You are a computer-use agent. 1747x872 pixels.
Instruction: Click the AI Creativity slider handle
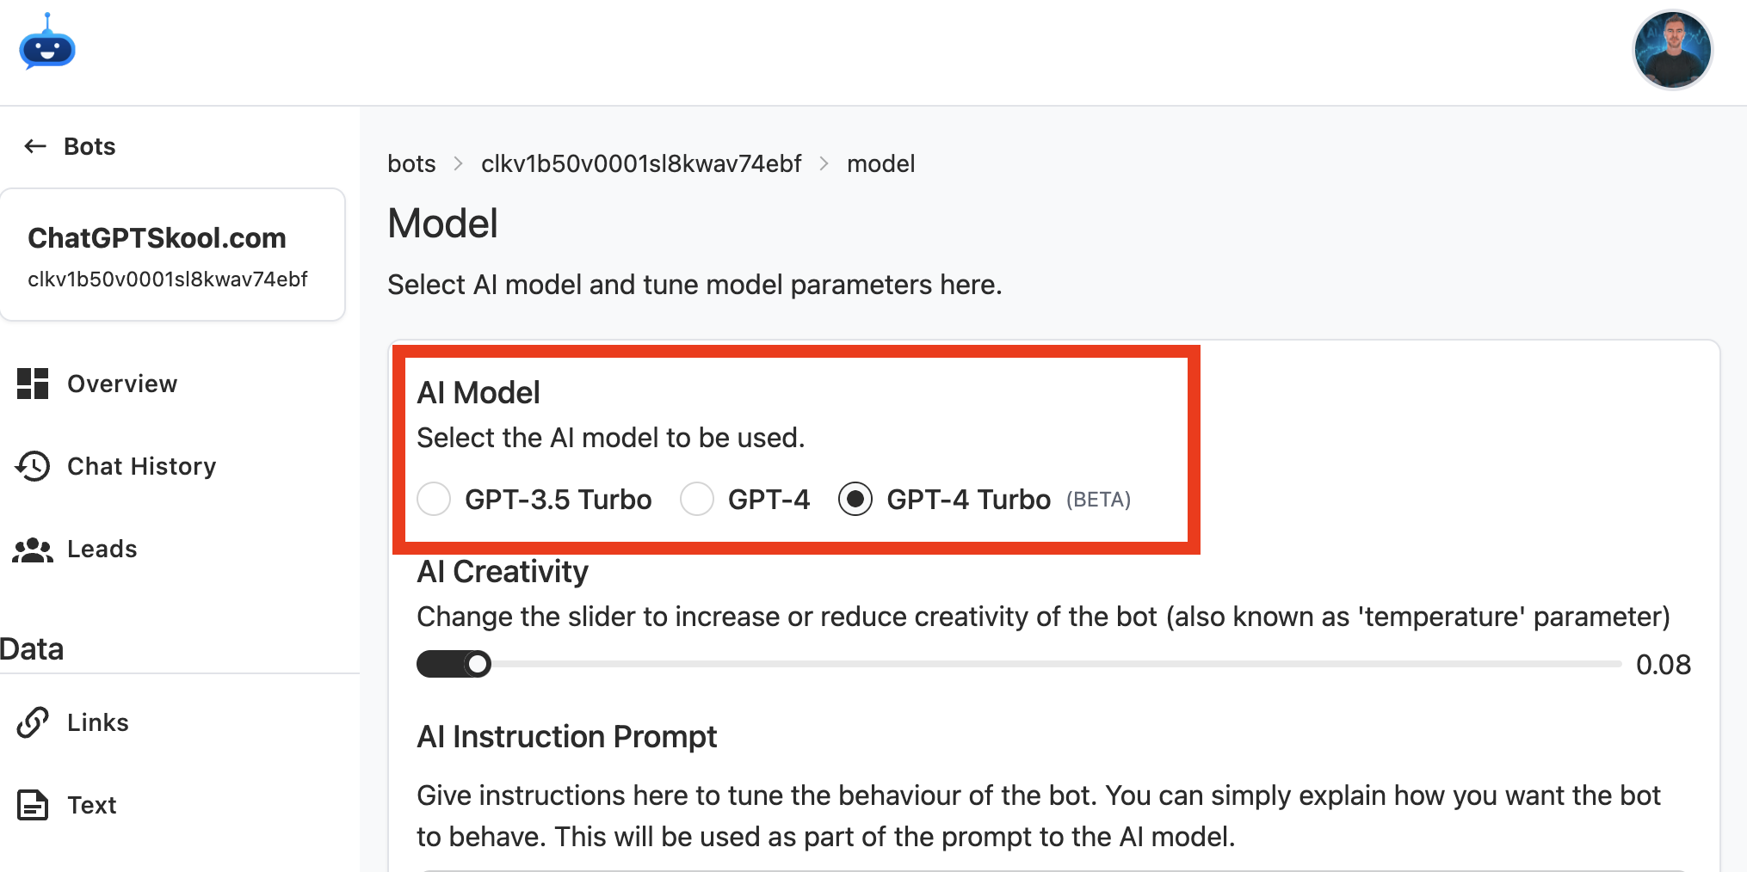tap(478, 664)
